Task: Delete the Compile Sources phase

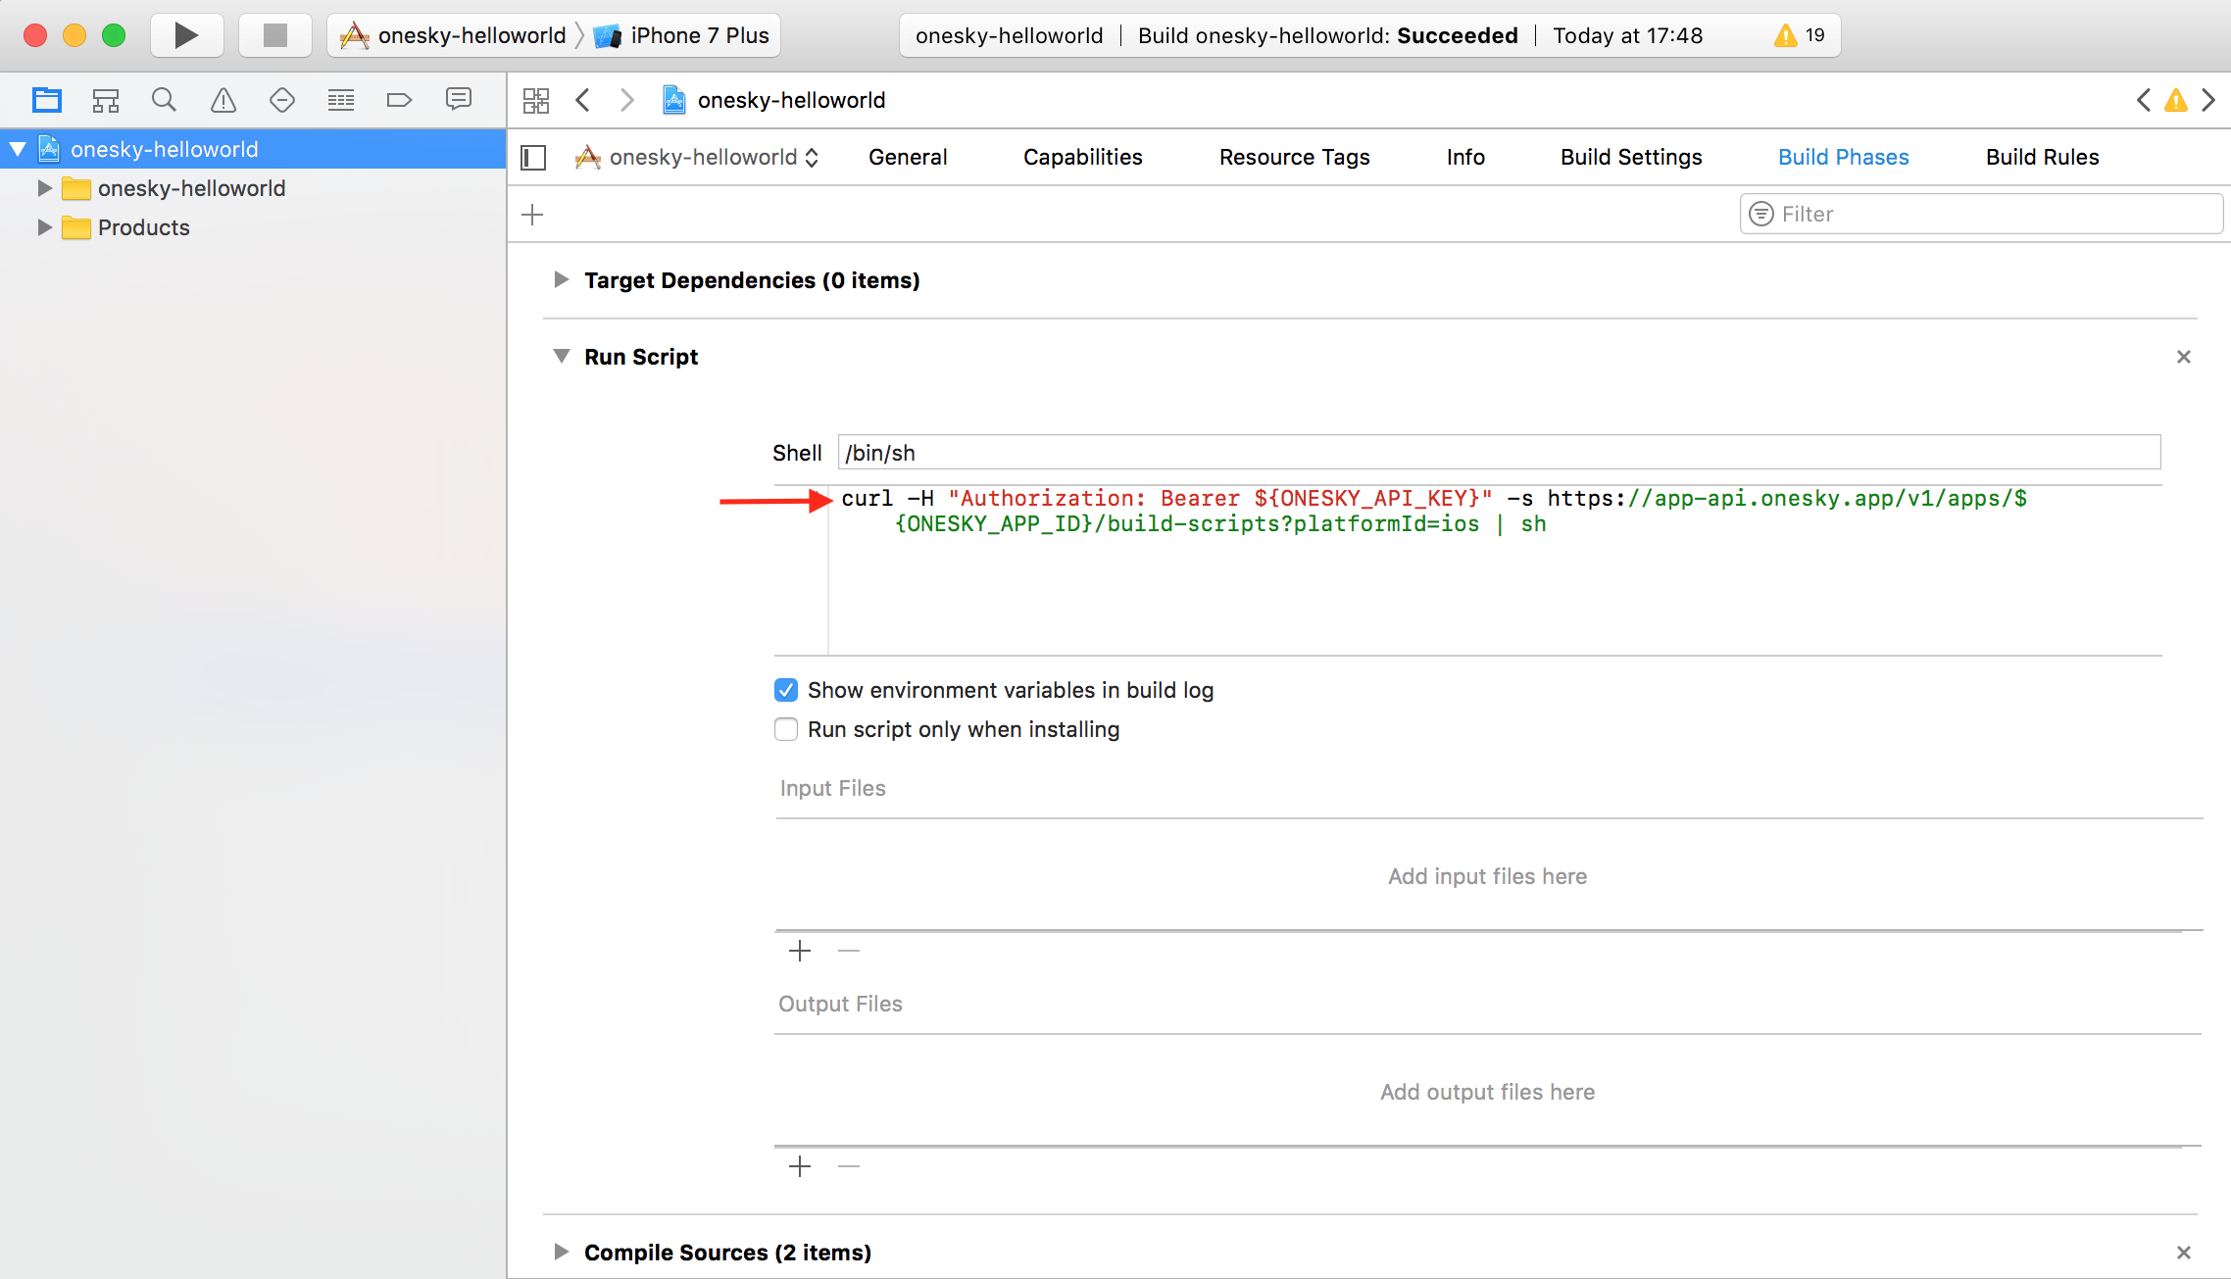Action: tap(2184, 1253)
